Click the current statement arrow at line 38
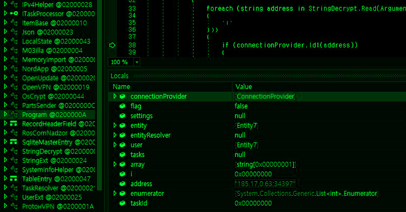 pos(112,45)
